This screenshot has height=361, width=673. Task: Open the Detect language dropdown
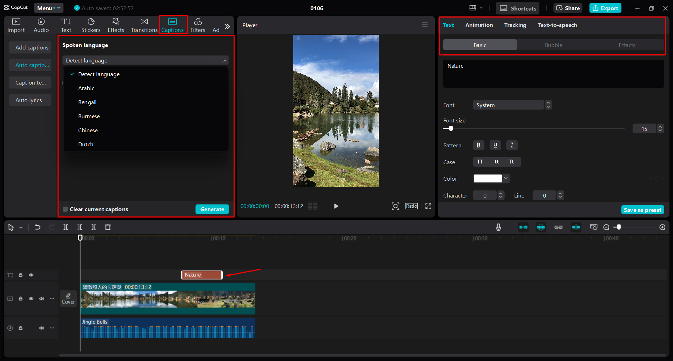click(x=145, y=60)
